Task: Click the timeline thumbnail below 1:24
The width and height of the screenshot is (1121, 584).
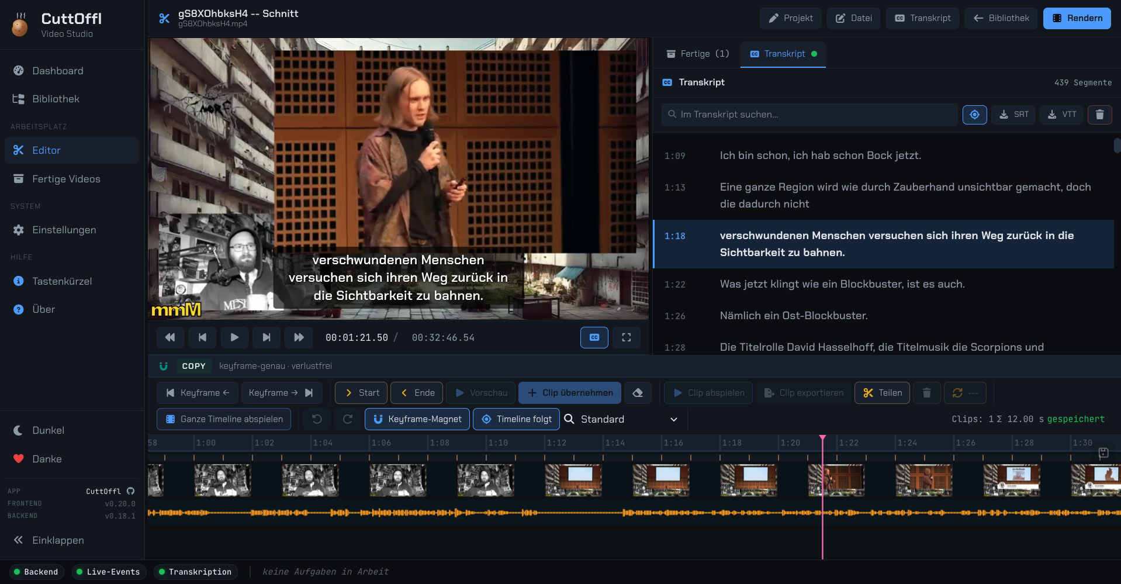Action: 924,480
